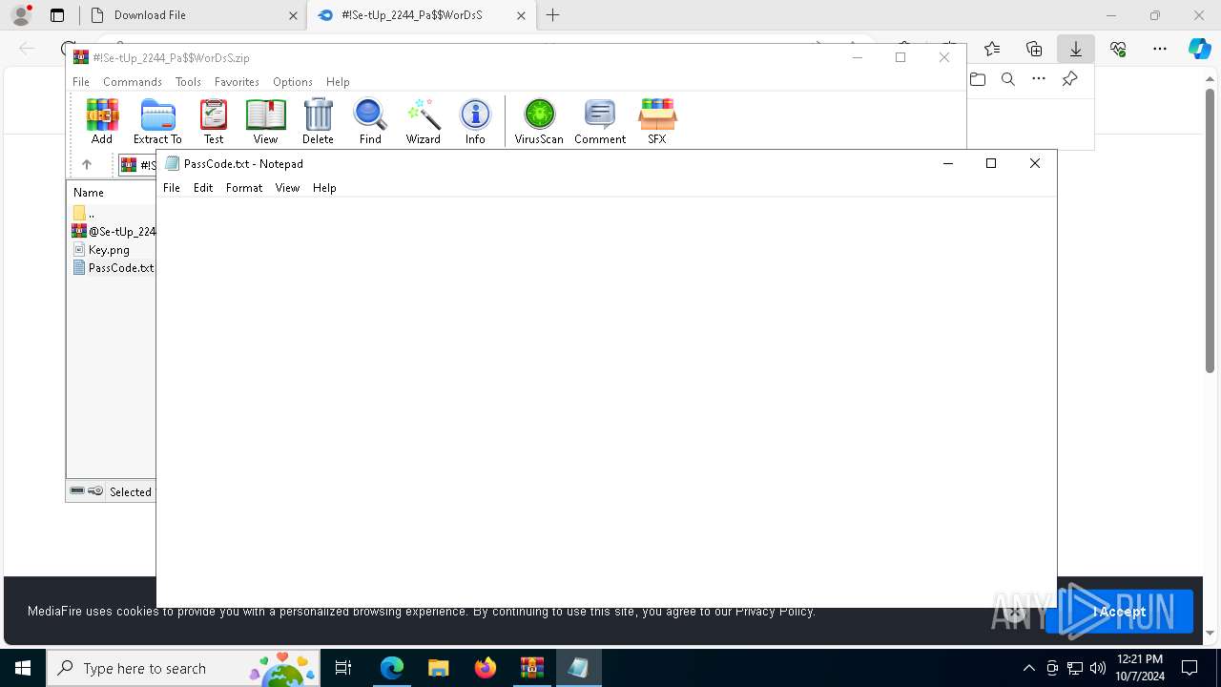This screenshot has height=687, width=1221.
Task: Open Microsoft Edge from taskbar
Action: click(x=392, y=668)
